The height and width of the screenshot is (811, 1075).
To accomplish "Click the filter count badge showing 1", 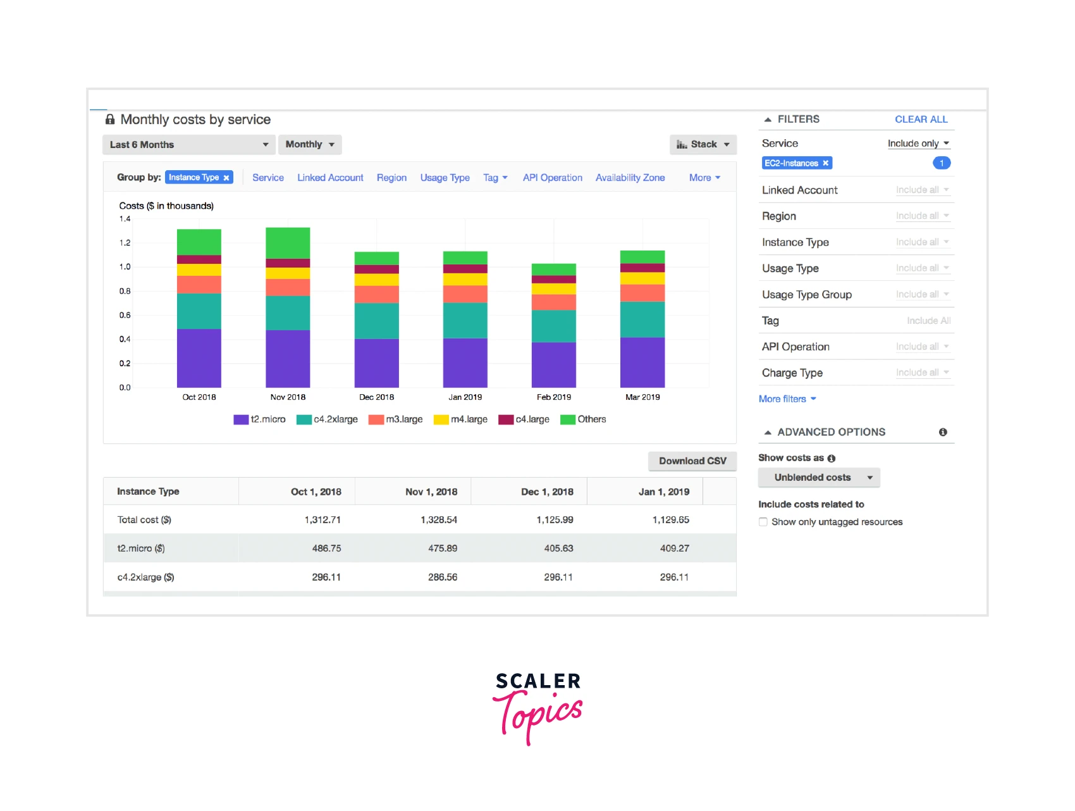I will (941, 163).
